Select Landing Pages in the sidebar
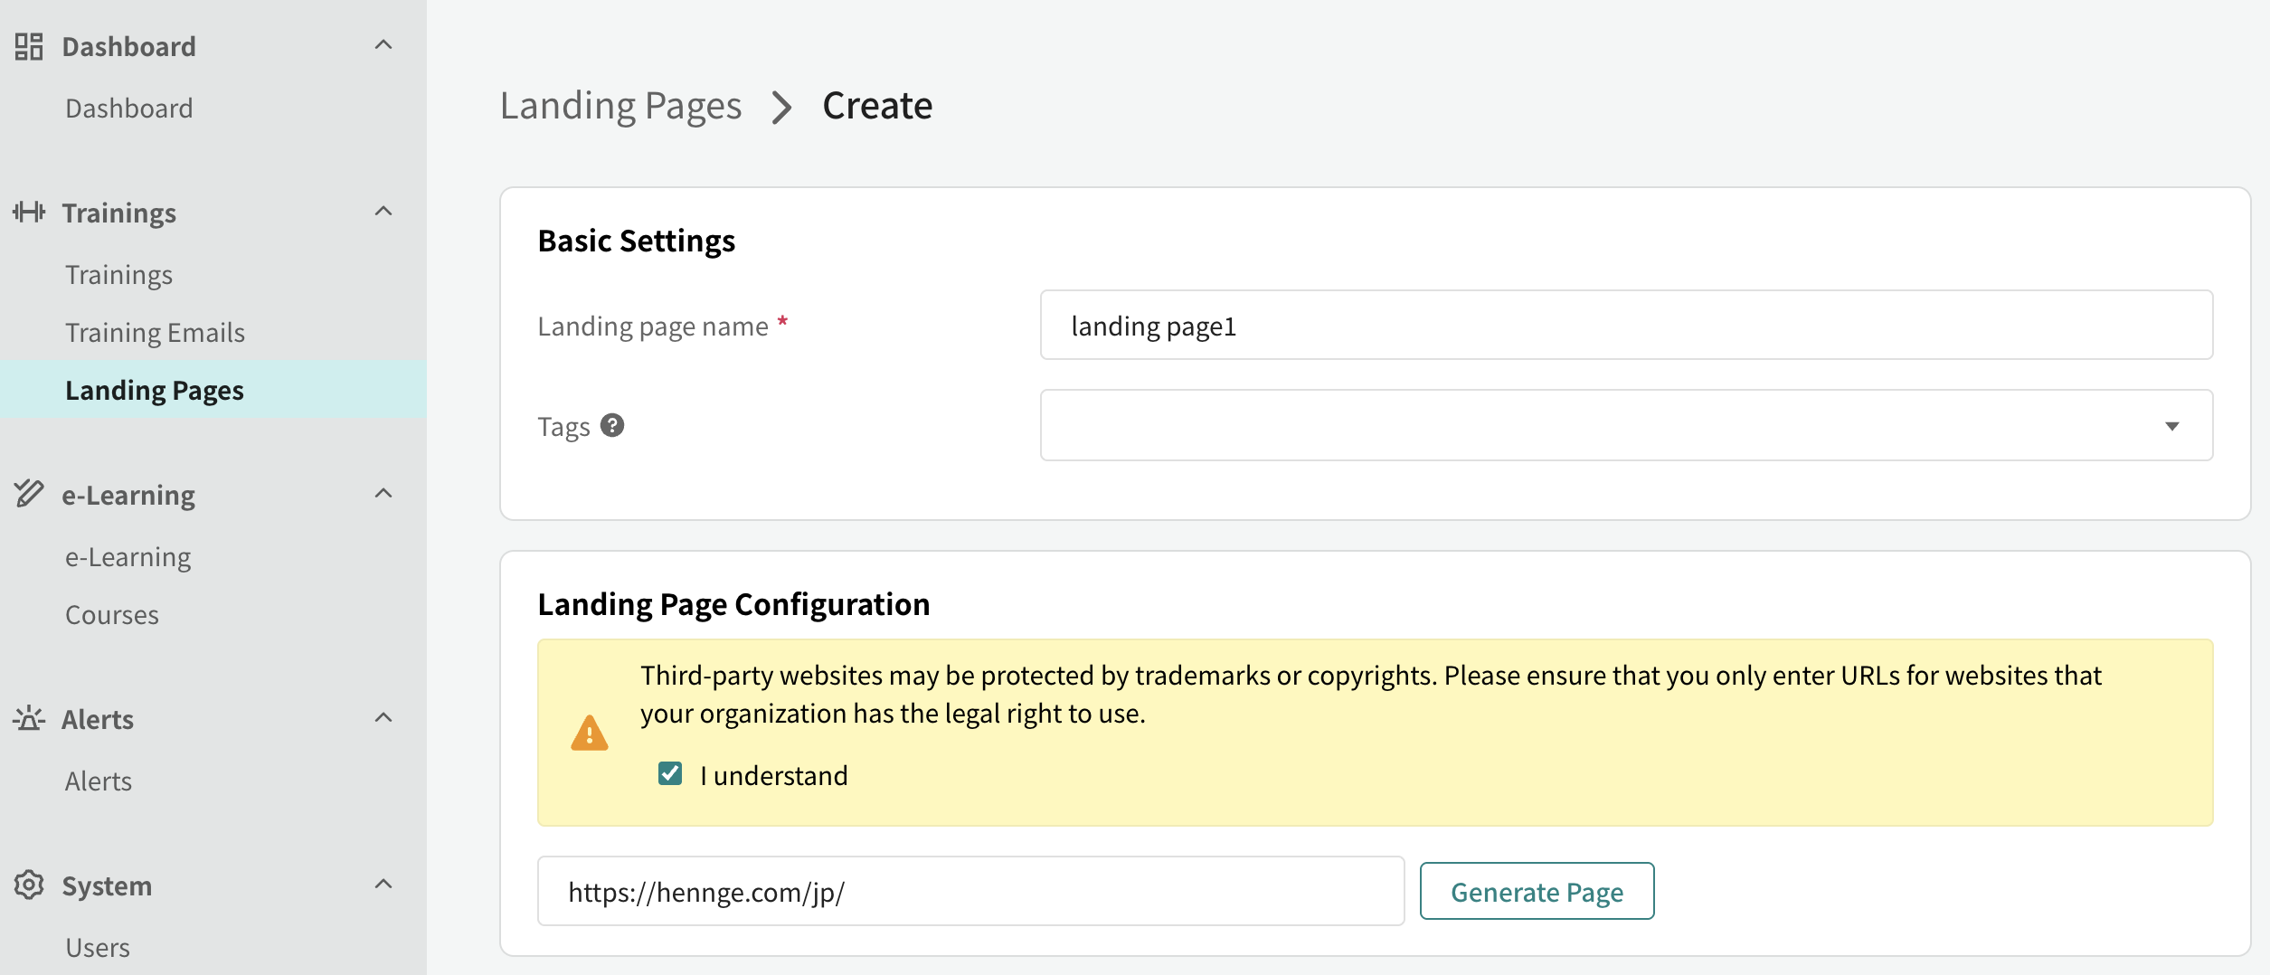The height and width of the screenshot is (975, 2270). (213, 389)
